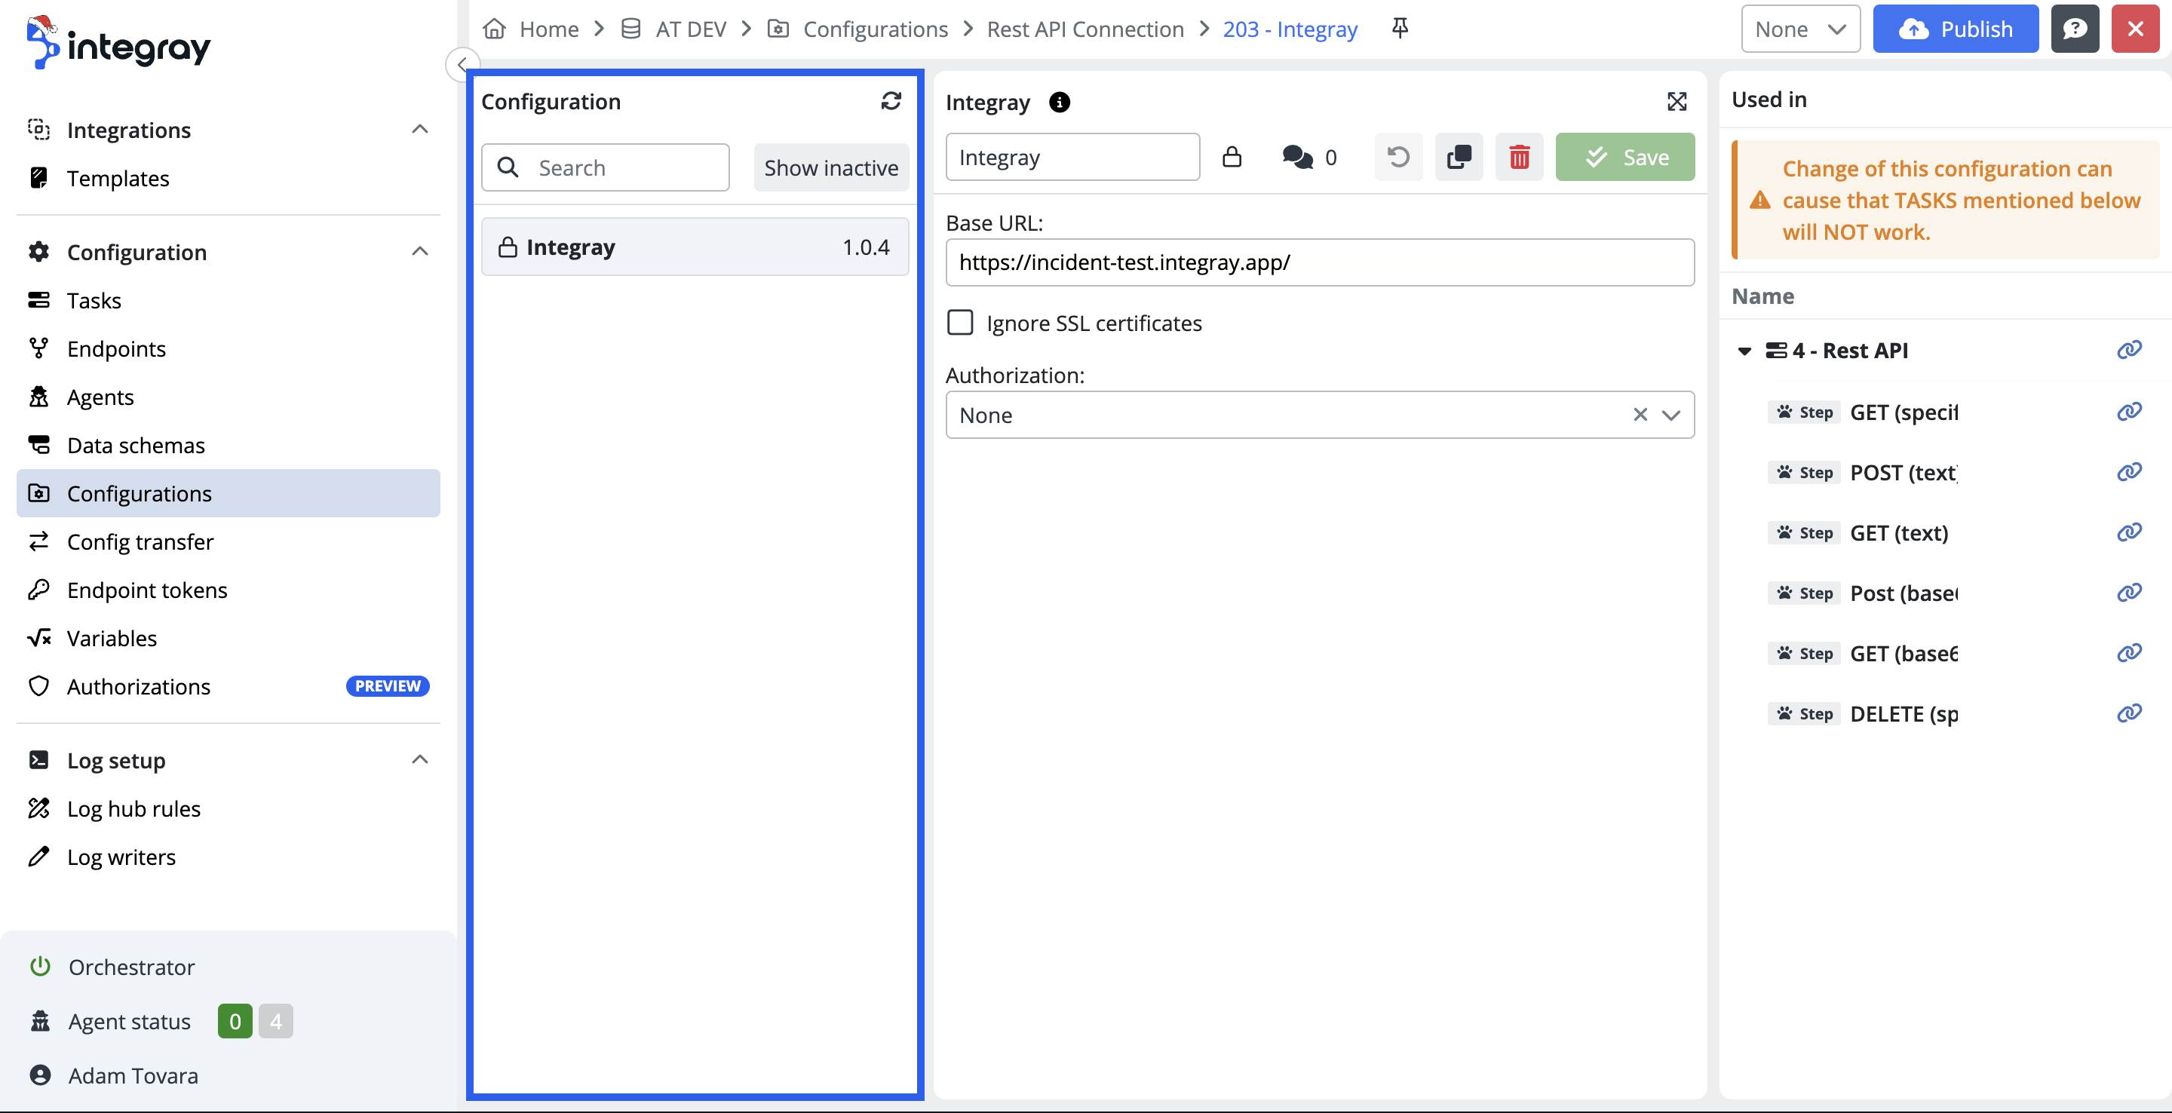The height and width of the screenshot is (1113, 2172).
Task: Click the Publish button
Action: [x=1955, y=29]
